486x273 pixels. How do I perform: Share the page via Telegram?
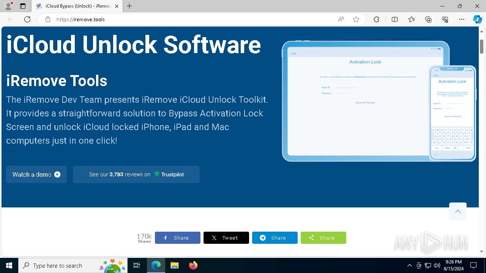pos(275,238)
